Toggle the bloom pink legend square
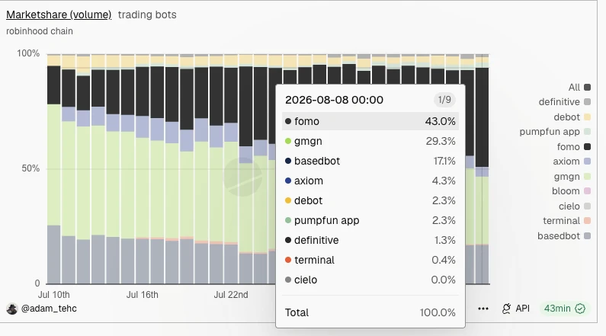The image size is (606, 336). [587, 191]
